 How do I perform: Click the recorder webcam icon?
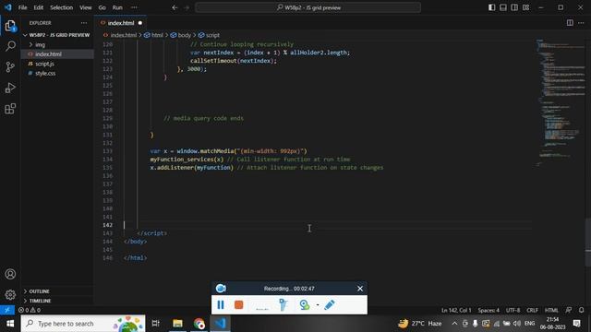pyautogui.click(x=304, y=304)
